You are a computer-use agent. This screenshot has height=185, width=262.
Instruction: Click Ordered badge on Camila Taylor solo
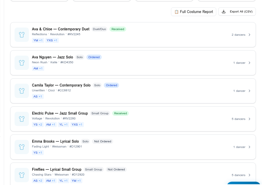[111, 85]
